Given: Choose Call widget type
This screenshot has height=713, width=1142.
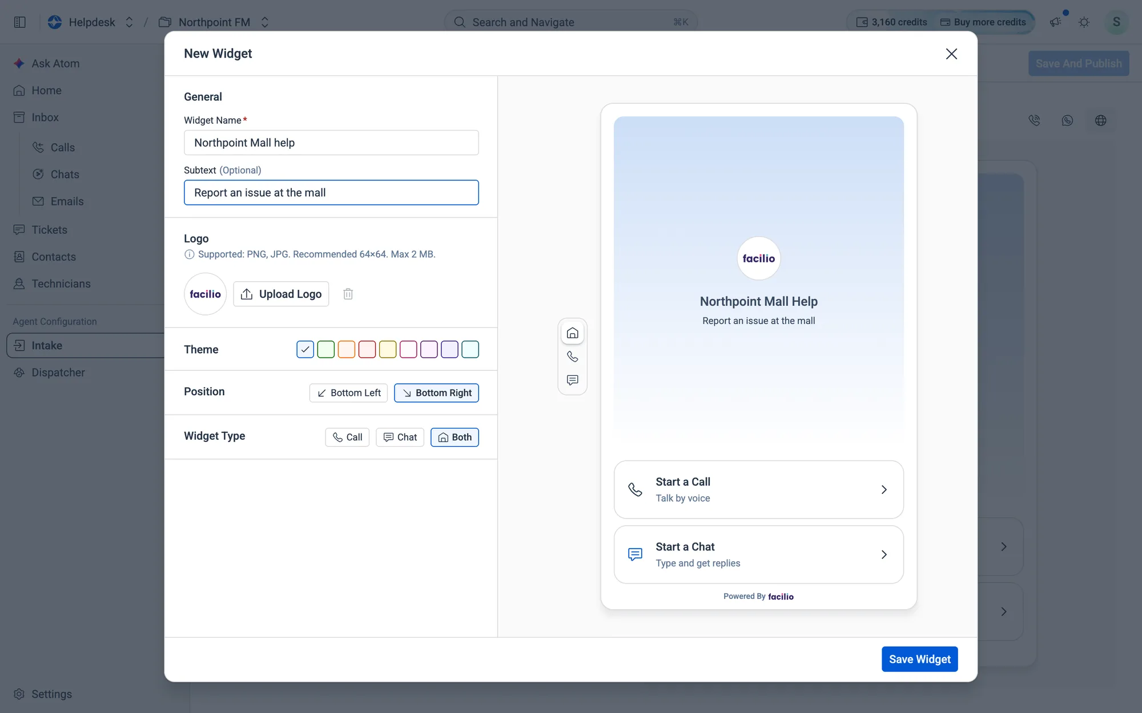Looking at the screenshot, I should pyautogui.click(x=347, y=437).
